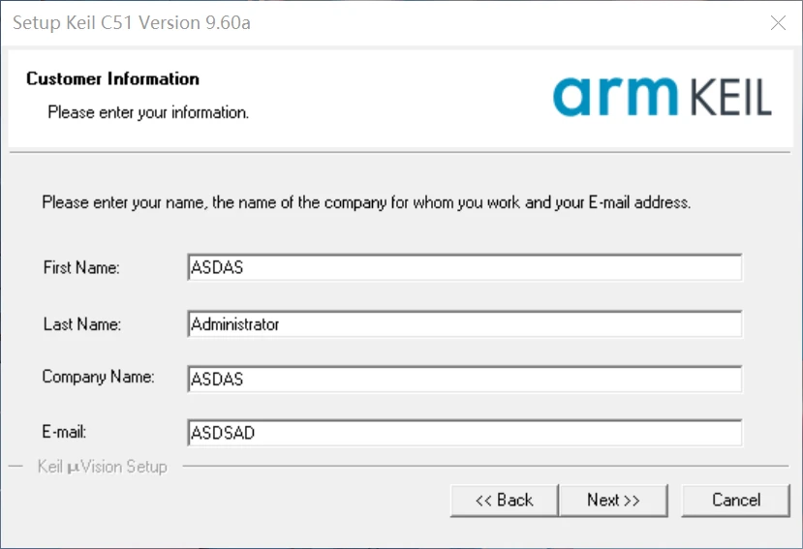The width and height of the screenshot is (803, 549).
Task: Select the Company Name input field
Action: pos(464,379)
